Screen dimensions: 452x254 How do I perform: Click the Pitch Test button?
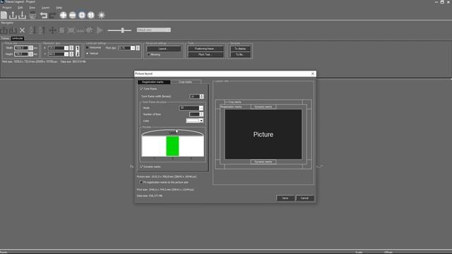point(206,54)
